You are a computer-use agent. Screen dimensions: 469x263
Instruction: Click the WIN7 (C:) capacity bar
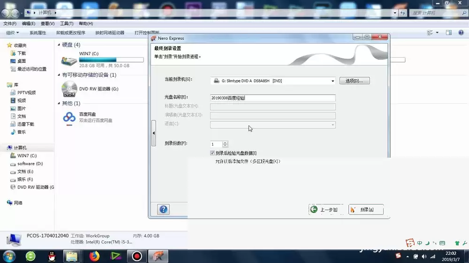[x=111, y=60]
